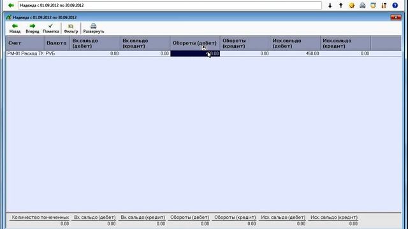Viewport: 408px width, 229px height.
Task: Click Исх.сальдо (дебет) column header
Action: pyautogui.click(x=295, y=43)
